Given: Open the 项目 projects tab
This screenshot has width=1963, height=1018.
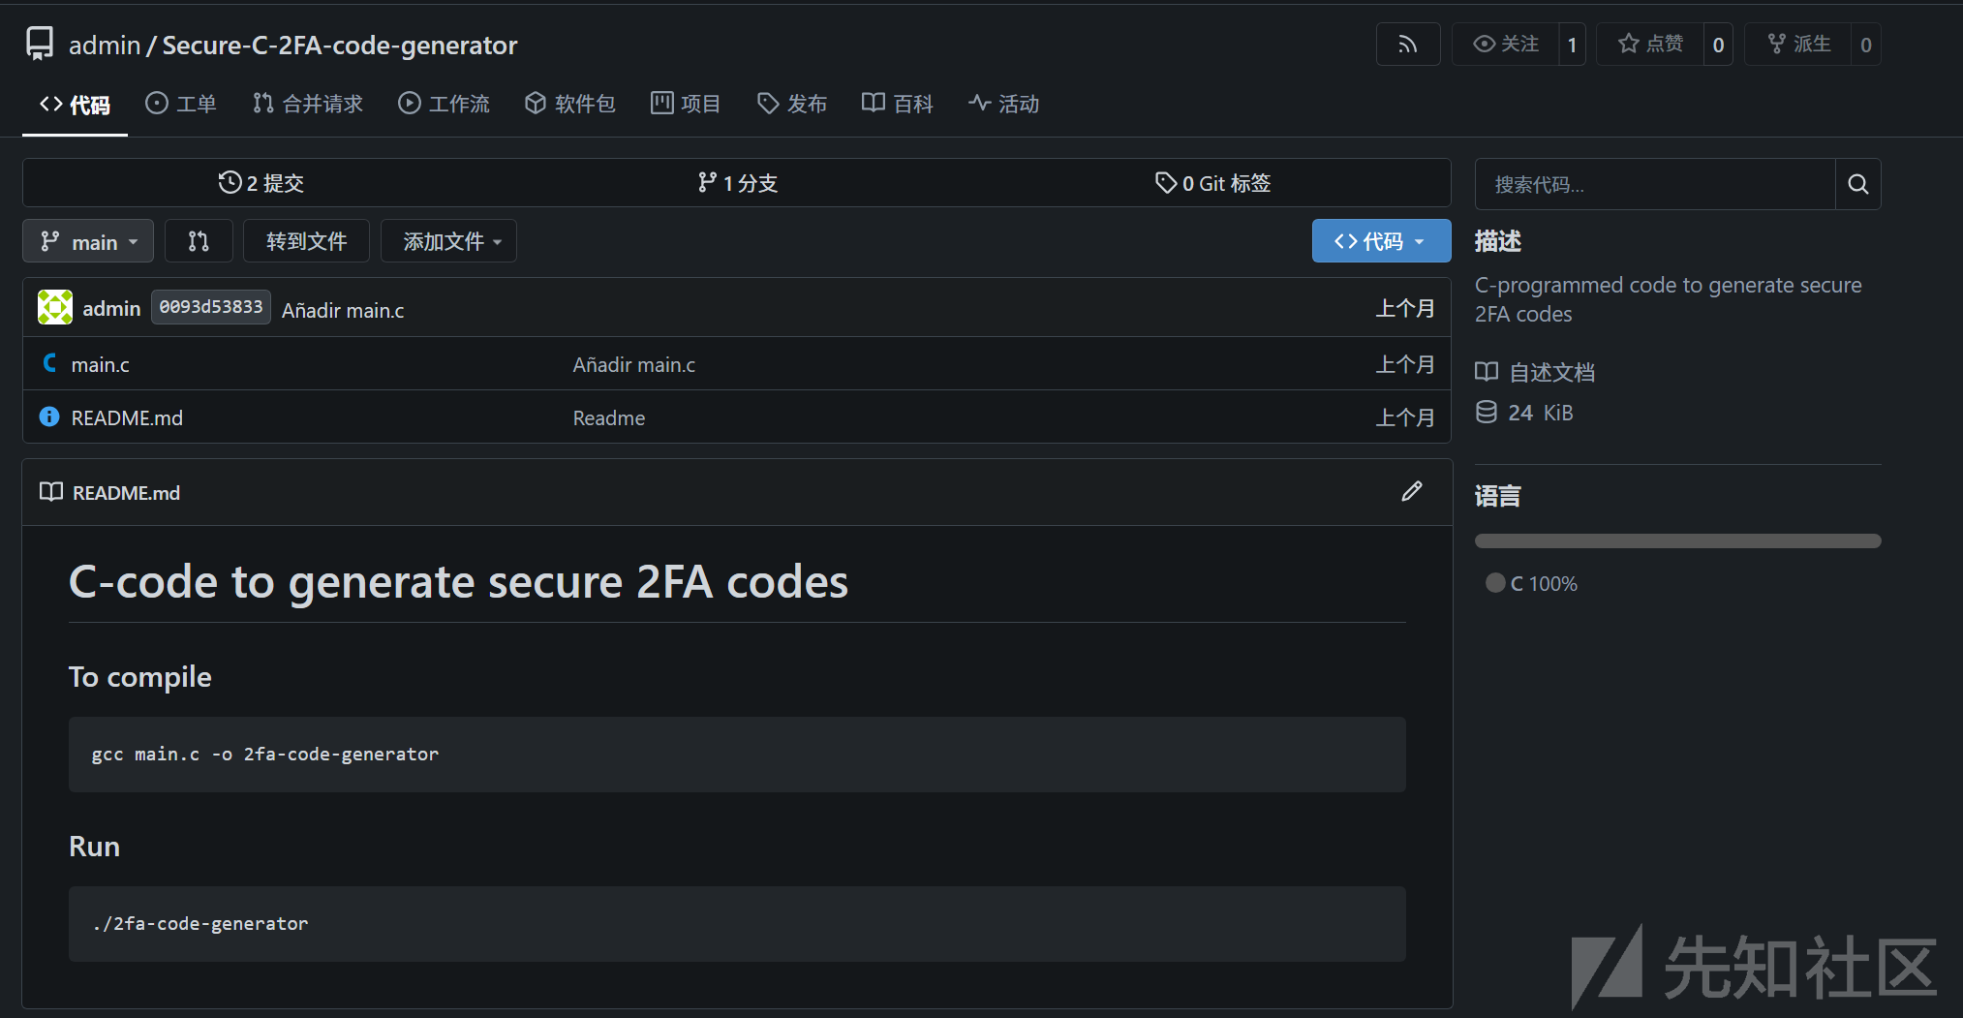Looking at the screenshot, I should 686,104.
